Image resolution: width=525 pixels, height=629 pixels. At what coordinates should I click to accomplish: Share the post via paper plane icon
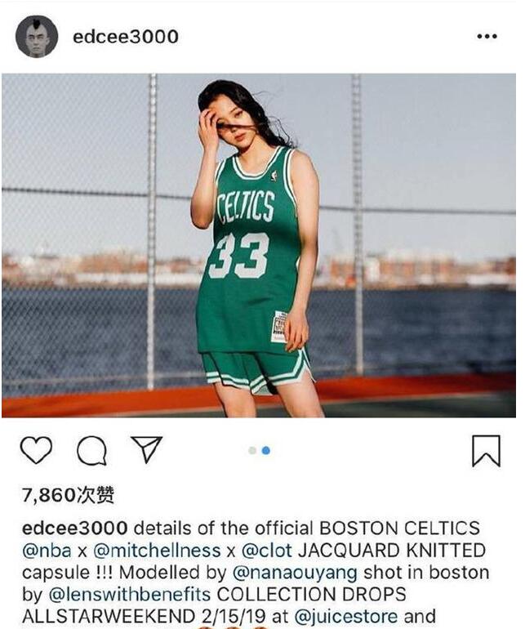147,449
